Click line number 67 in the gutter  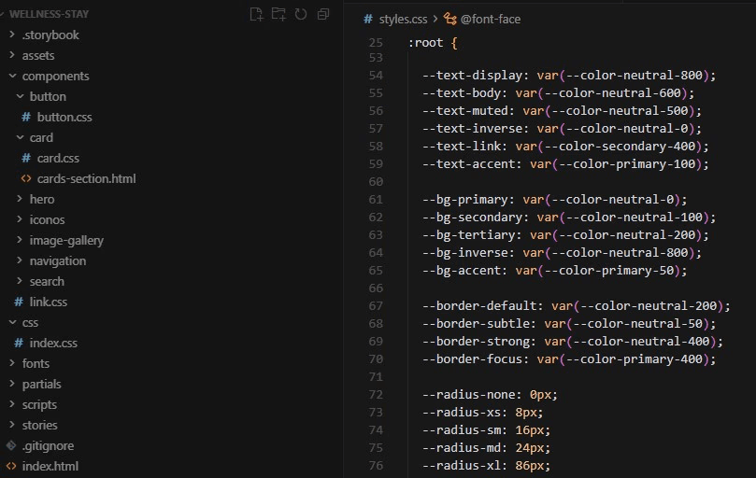pyautogui.click(x=376, y=306)
